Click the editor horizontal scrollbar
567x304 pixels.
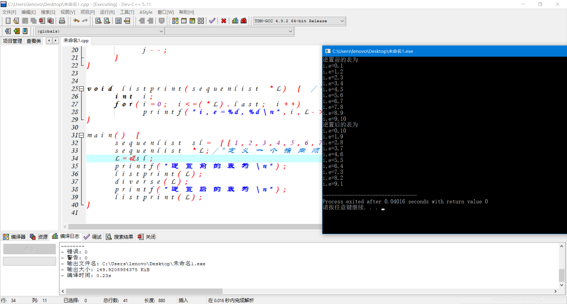coord(195,227)
